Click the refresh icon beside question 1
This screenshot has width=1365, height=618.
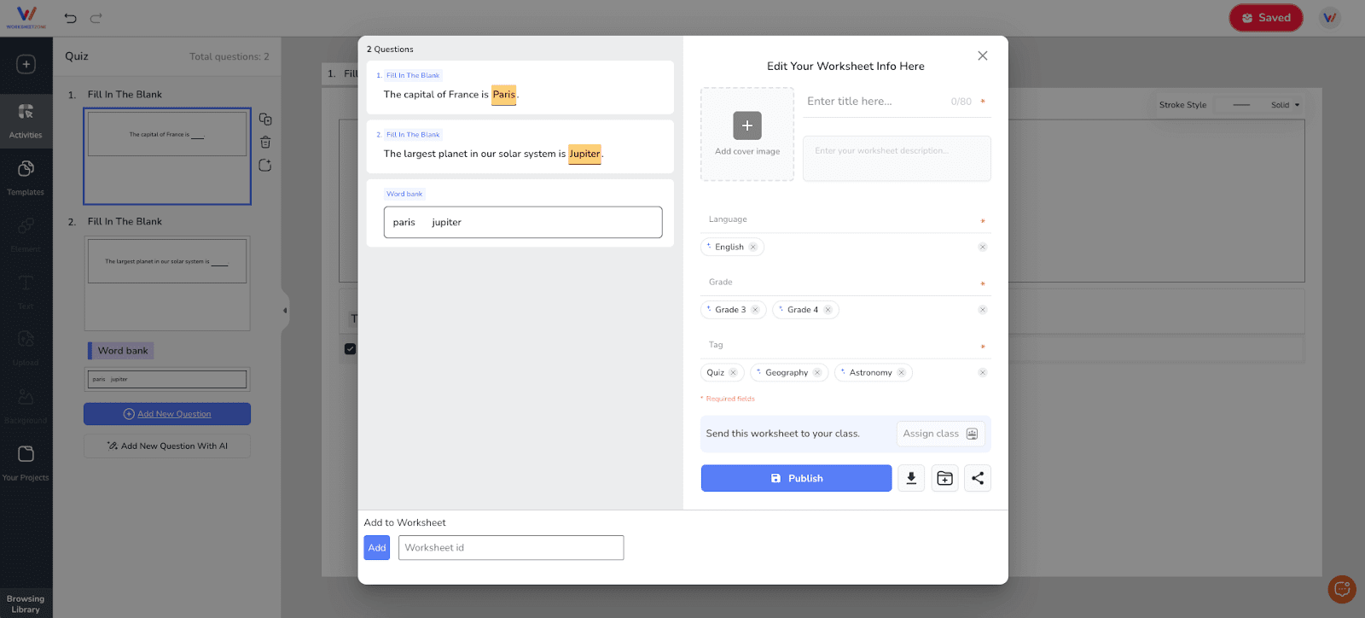click(265, 166)
